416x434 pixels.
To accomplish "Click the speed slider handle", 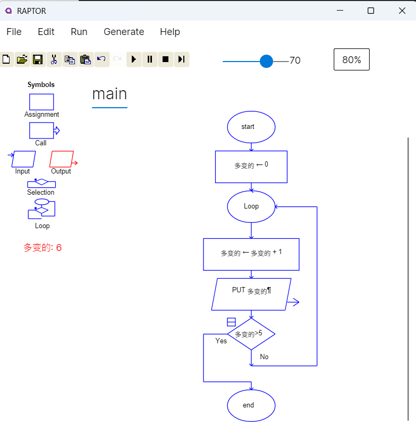I will click(x=267, y=61).
